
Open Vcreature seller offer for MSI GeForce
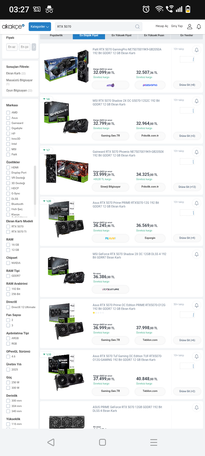(110, 289)
